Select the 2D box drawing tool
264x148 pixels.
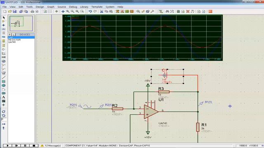pos(4,81)
